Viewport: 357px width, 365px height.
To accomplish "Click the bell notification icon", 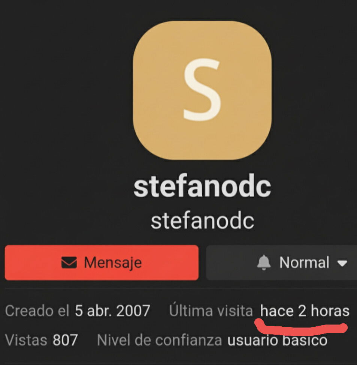I will tap(264, 263).
